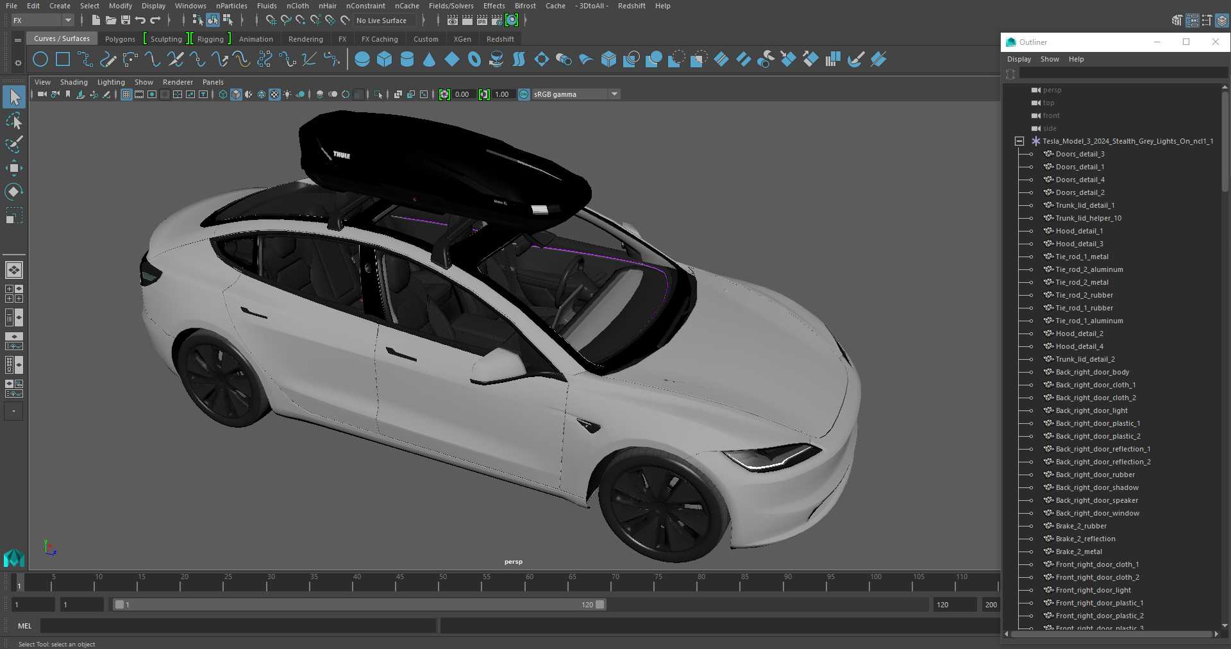Toggle textured display in viewport

(274, 94)
